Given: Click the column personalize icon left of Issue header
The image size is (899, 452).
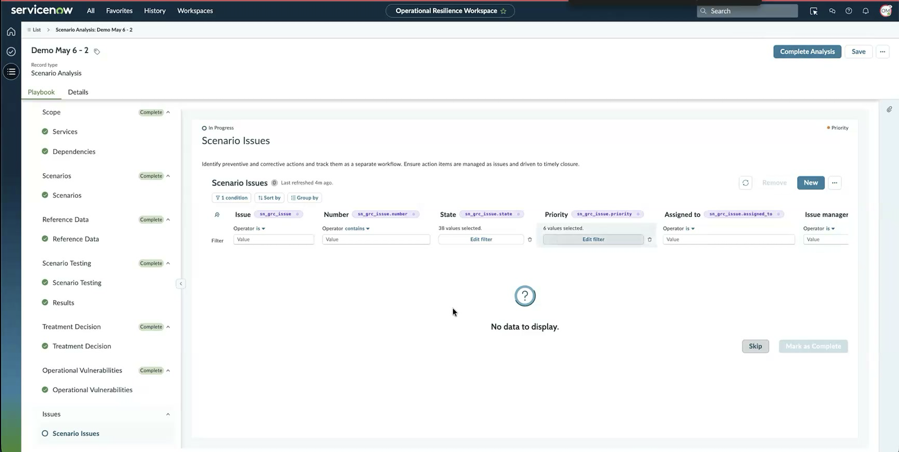Looking at the screenshot, I should click(x=217, y=215).
